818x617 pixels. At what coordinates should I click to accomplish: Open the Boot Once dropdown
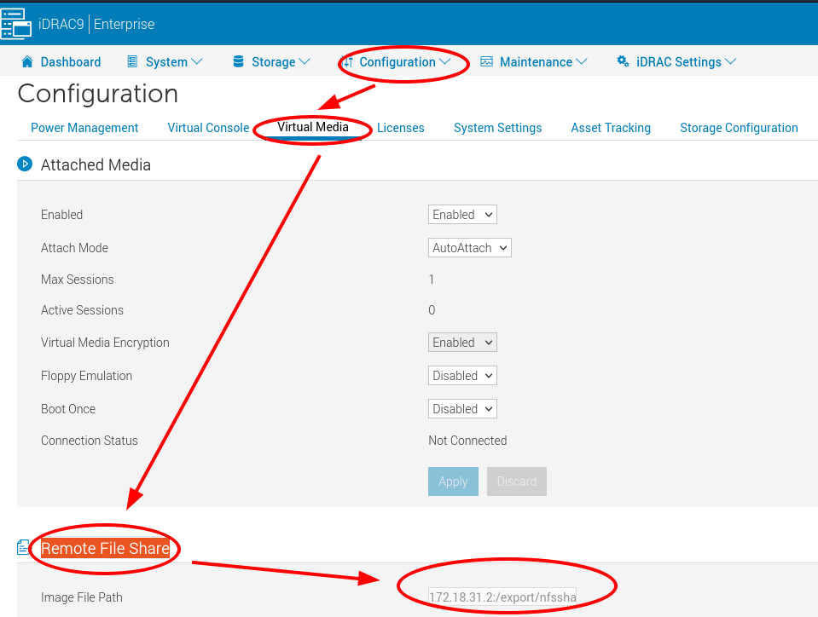tap(462, 409)
